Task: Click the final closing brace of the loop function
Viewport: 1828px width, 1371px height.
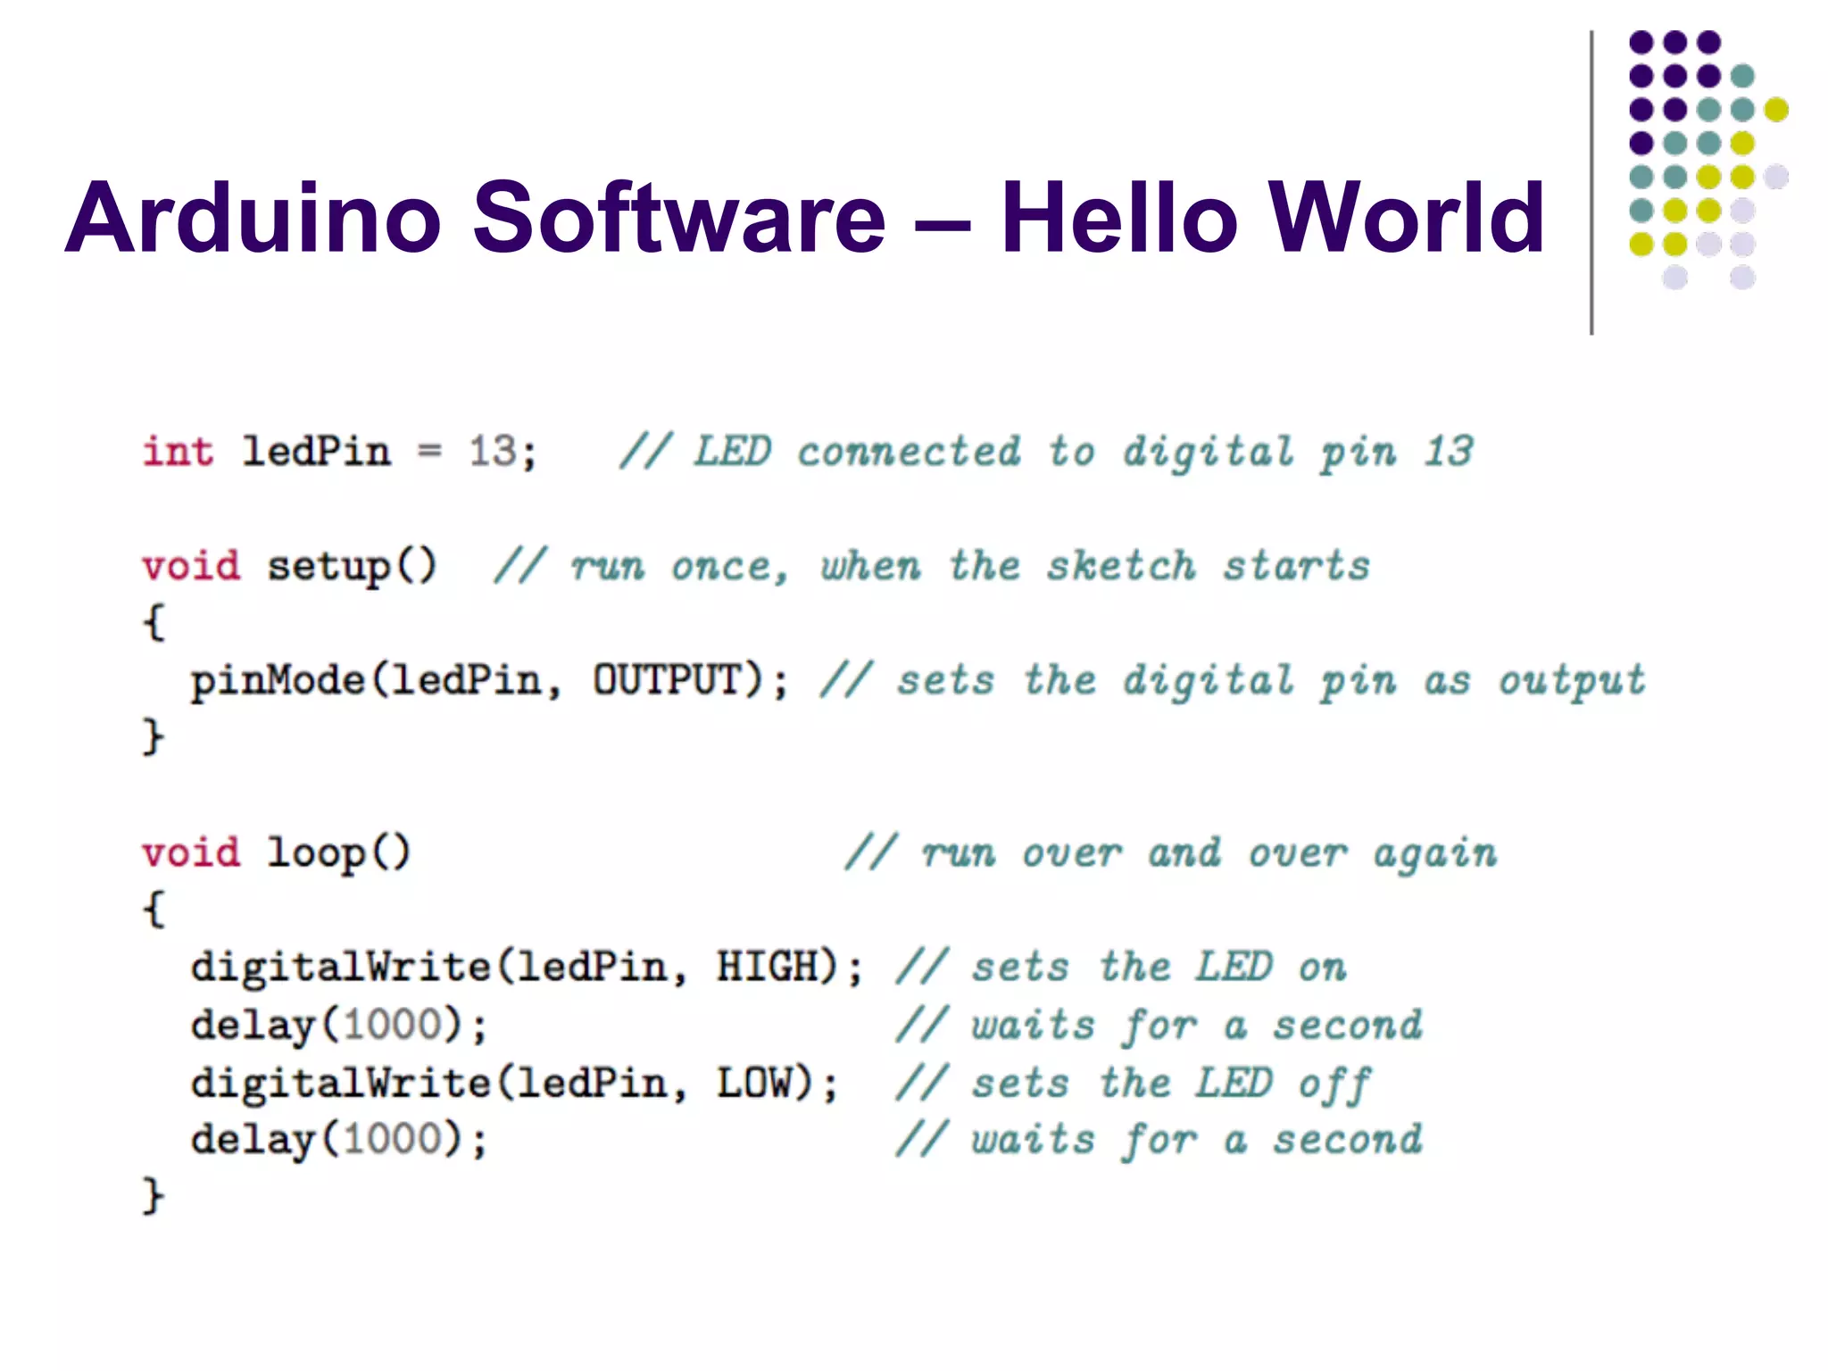Action: click(x=154, y=1196)
